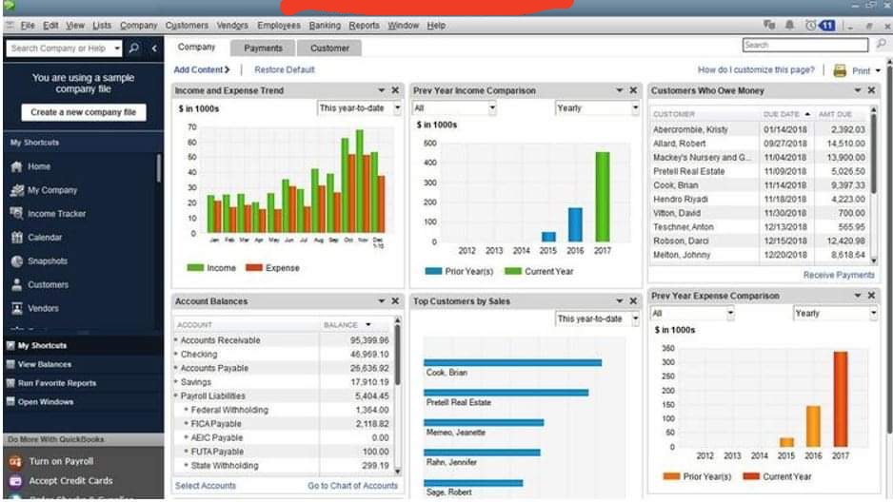Open How do I customize this page link
Screen dimensions: 893x502
click(756, 70)
